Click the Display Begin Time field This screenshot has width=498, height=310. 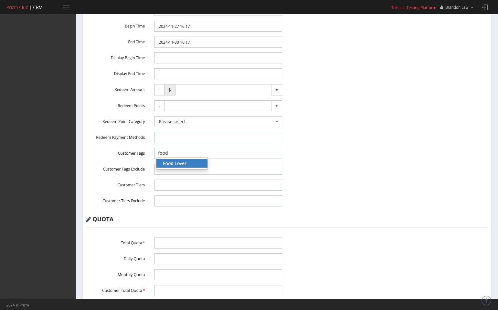218,58
